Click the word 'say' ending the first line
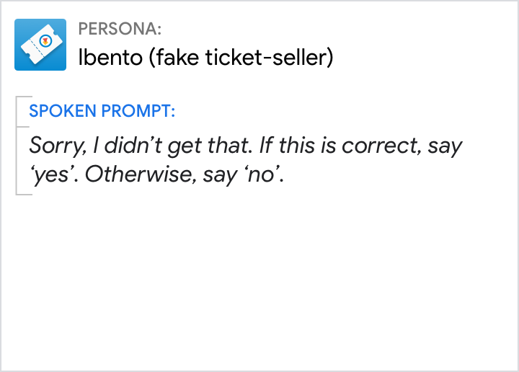 click(445, 146)
